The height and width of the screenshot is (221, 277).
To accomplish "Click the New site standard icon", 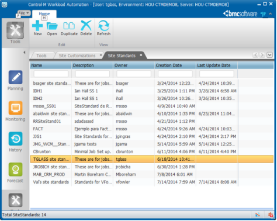I will tap(37, 26).
